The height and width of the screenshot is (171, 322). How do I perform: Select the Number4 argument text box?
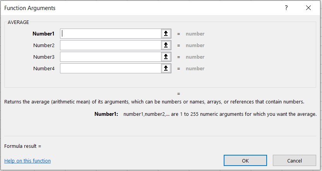click(110, 68)
